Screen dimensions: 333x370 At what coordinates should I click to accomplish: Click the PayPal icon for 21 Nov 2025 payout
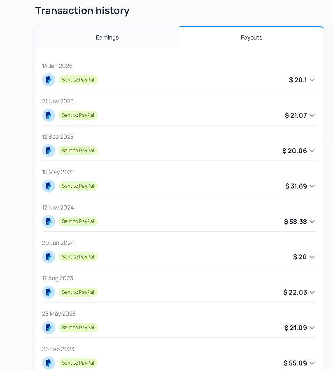[49, 115]
